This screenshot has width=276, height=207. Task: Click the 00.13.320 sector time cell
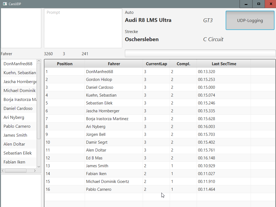206,72
